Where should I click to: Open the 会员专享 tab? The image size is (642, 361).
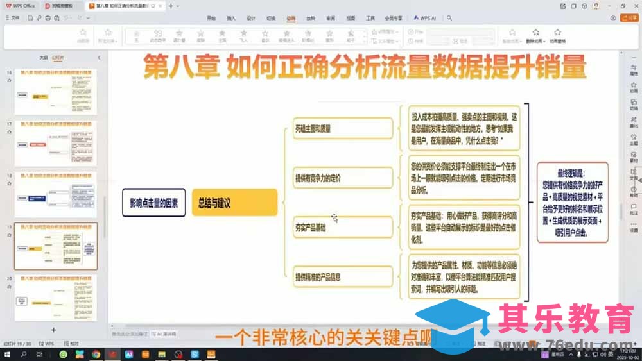[394, 18]
